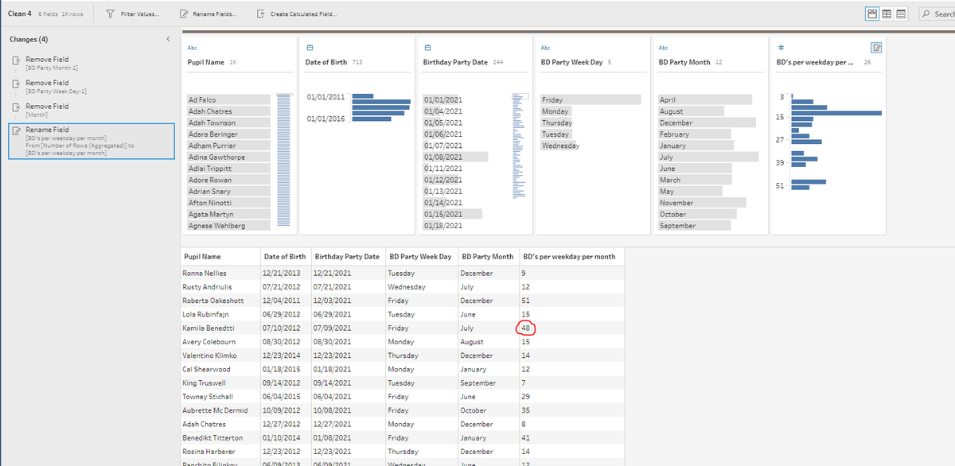Viewport: 955px width, 466px height.
Task: Select Remove Field BD Party Month-1 change
Action: tap(92, 64)
